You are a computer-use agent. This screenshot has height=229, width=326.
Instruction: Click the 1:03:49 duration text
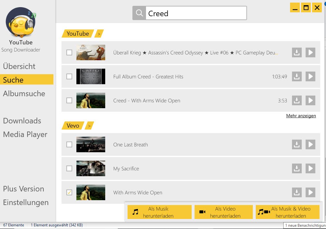pyautogui.click(x=279, y=76)
